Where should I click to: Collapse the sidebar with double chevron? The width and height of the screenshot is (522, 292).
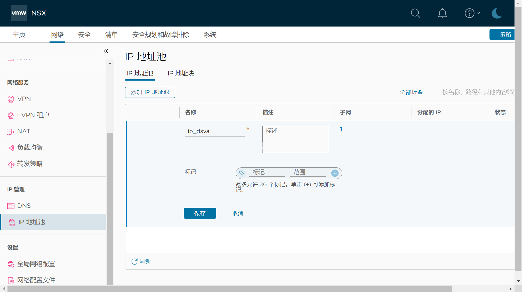(x=106, y=51)
